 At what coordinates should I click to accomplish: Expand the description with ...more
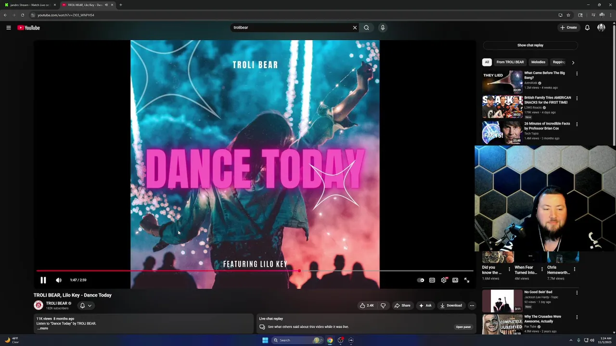43,328
